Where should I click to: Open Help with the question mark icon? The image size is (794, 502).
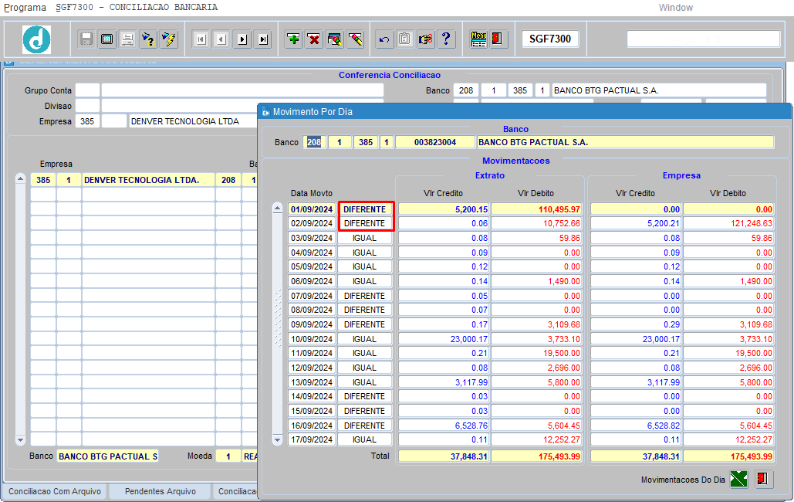pos(446,39)
